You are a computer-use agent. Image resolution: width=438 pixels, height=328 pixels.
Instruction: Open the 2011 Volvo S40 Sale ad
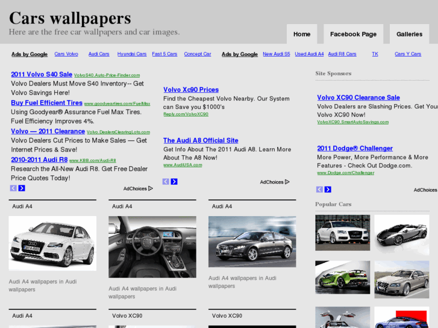click(x=42, y=74)
